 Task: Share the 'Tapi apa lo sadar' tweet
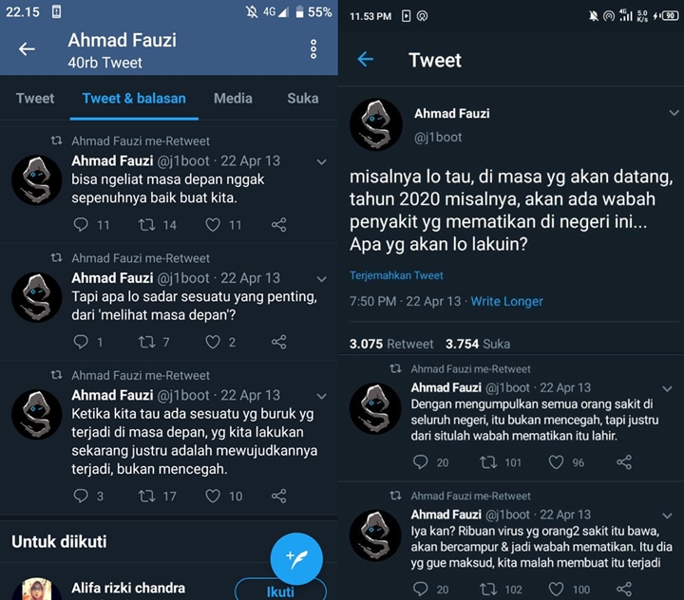278,342
